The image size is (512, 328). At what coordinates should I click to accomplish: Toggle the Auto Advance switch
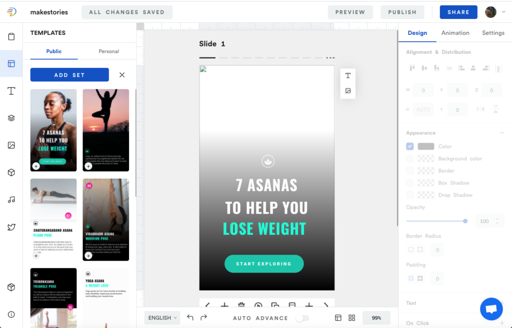(x=302, y=318)
